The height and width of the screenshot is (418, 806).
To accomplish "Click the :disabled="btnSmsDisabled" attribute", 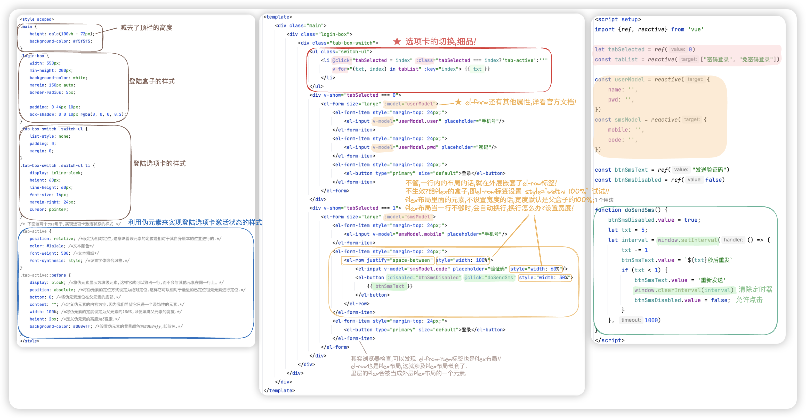I will click(424, 278).
